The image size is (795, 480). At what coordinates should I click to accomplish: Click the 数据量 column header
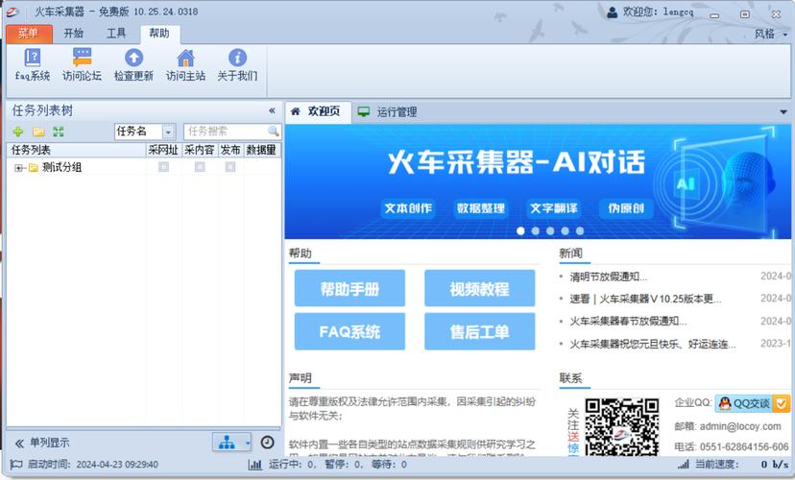pyautogui.click(x=261, y=150)
